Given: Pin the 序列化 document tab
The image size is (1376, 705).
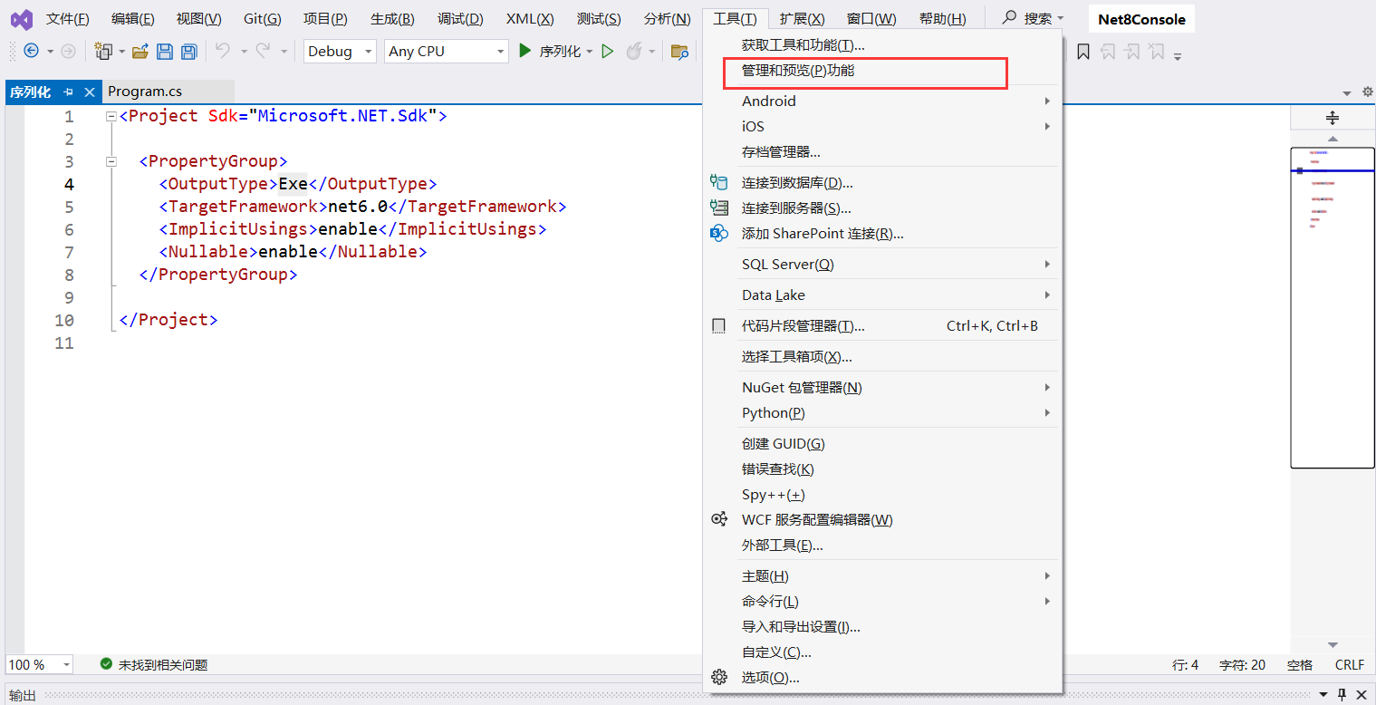Looking at the screenshot, I should coord(68,92).
